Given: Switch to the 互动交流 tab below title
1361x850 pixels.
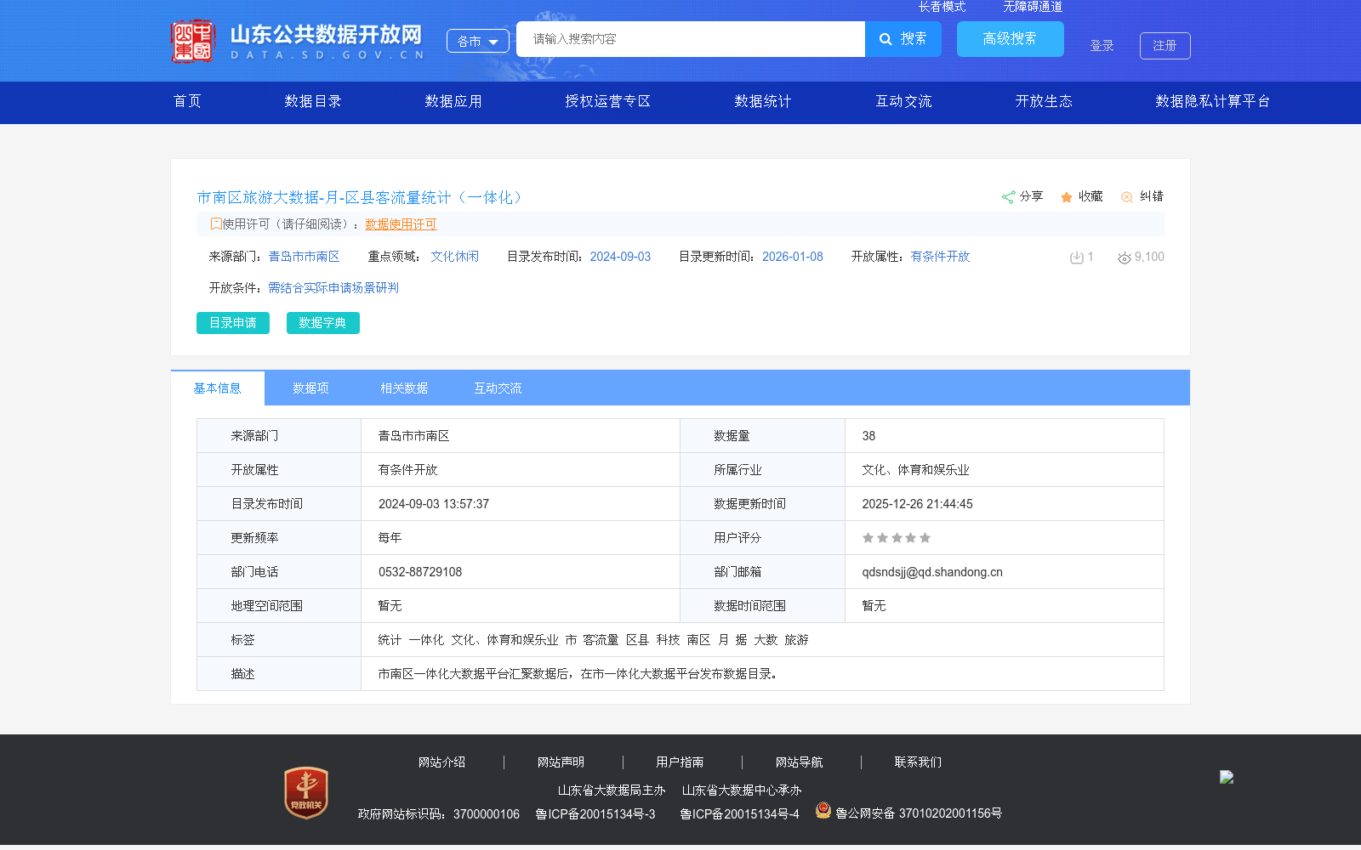Looking at the screenshot, I should pos(498,388).
